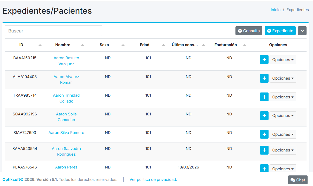Click the Buscar search field
The width and height of the screenshot is (313, 186).
54,31
